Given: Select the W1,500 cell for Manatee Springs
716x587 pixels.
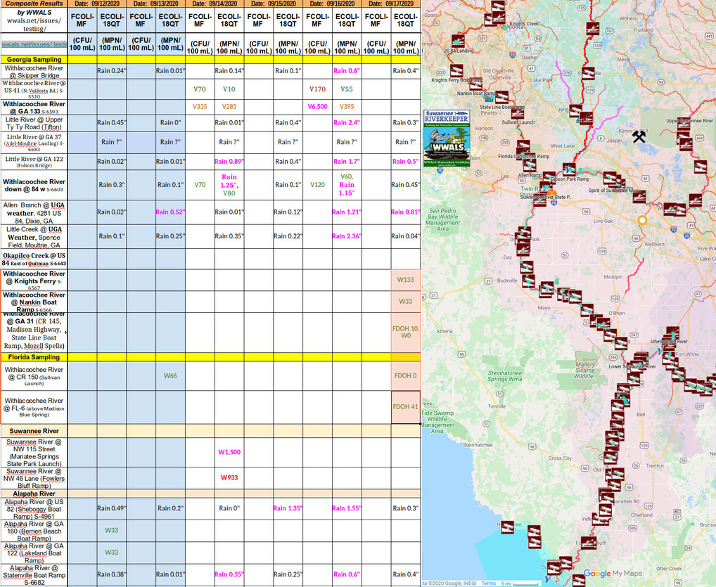Looking at the screenshot, I should click(229, 452).
